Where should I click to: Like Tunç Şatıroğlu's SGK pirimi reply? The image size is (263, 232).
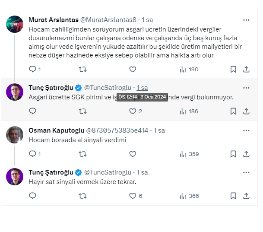(133, 111)
